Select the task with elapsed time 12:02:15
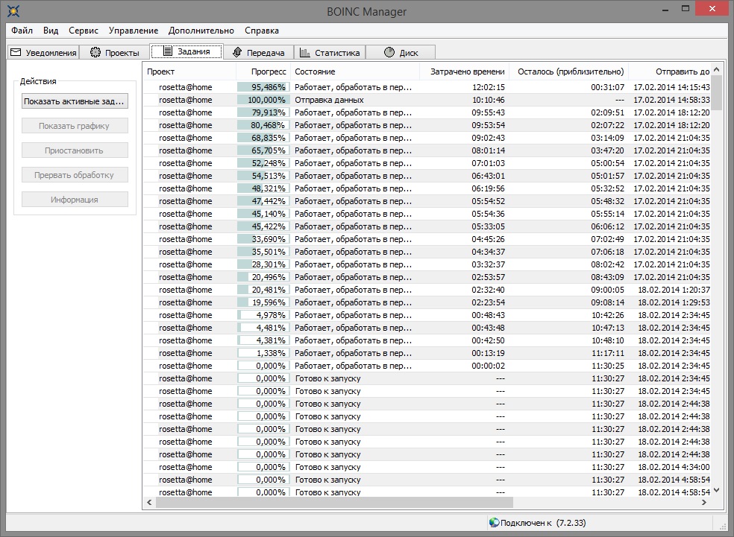734x537 pixels. point(427,87)
